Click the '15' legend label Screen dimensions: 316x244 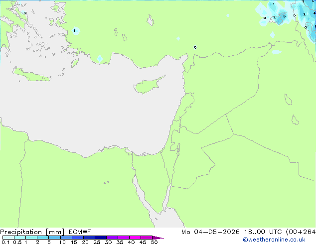74,242
